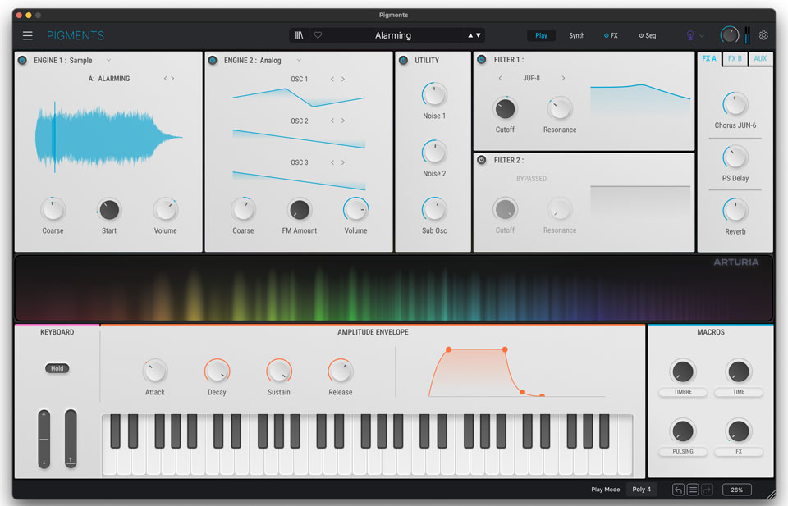Image resolution: width=788 pixels, height=506 pixels.
Task: Open the edit history list icon
Action: click(693, 490)
